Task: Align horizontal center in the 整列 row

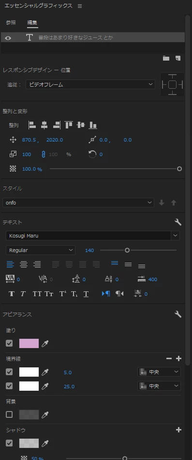Action: [x=44, y=125]
